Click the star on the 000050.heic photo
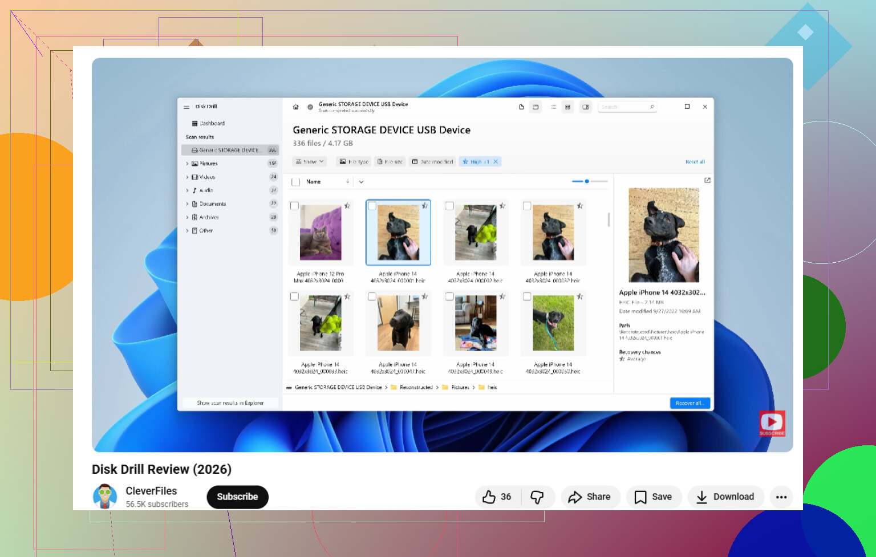Viewport: 876px width, 557px height. pyautogui.click(x=580, y=296)
